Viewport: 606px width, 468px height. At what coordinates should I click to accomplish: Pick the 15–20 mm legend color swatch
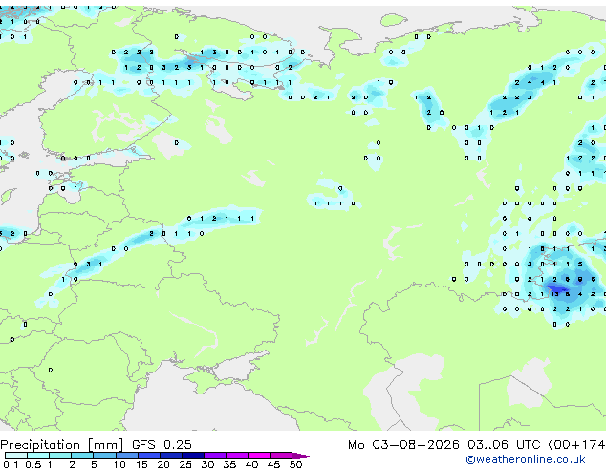click(148, 456)
